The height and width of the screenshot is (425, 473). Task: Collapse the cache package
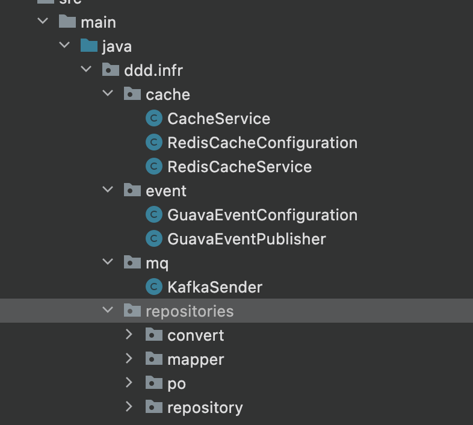click(108, 93)
